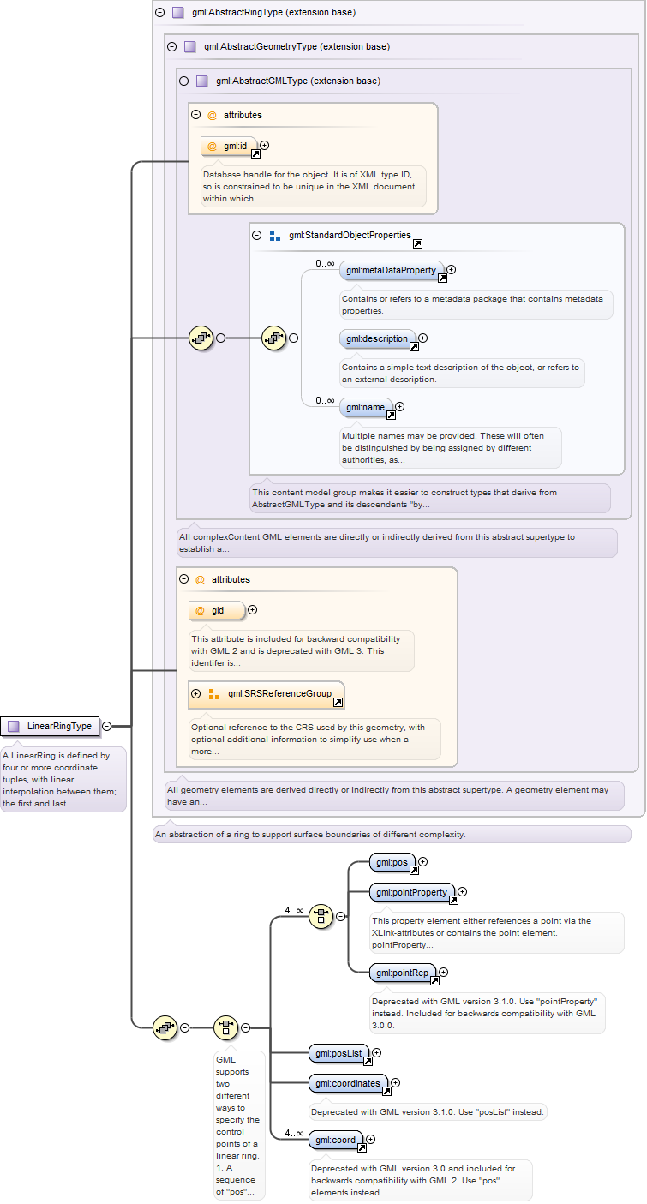Click gml:AbstractGMLType type icon
The height and width of the screenshot is (1204, 647).
(x=202, y=81)
